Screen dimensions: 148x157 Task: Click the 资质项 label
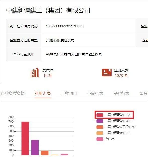(48, 70)
